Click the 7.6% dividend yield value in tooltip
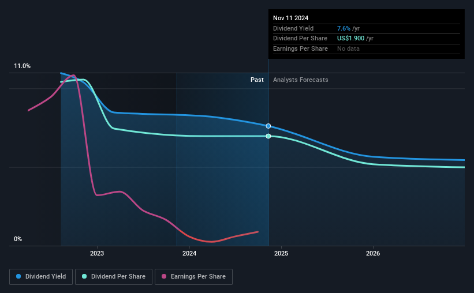The height and width of the screenshot is (293, 474). click(x=344, y=28)
